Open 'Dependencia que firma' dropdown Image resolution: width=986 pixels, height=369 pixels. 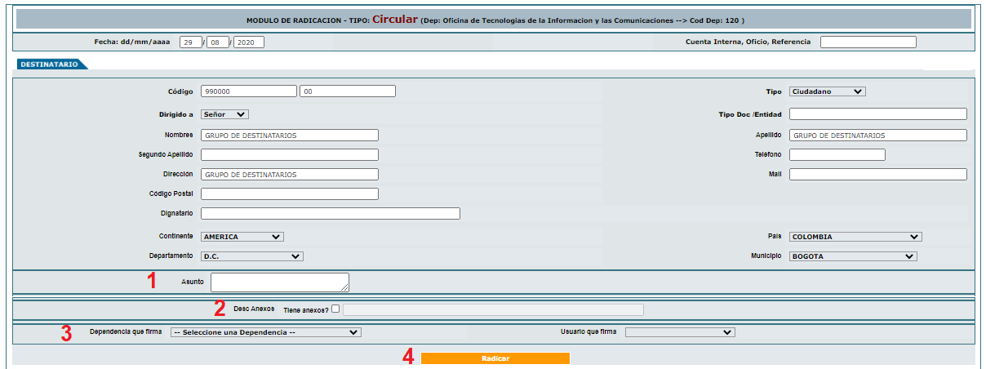pos(265,332)
